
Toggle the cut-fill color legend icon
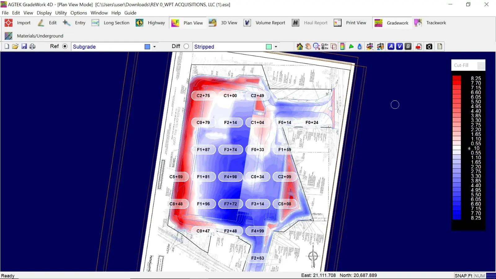(x=342, y=46)
